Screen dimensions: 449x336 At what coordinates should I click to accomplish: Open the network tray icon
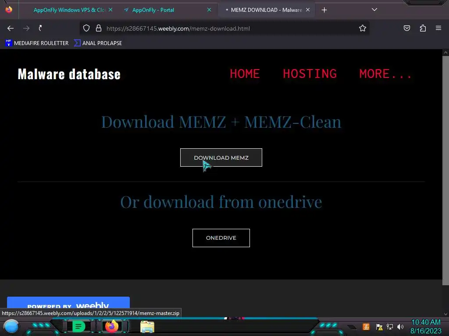point(390,326)
